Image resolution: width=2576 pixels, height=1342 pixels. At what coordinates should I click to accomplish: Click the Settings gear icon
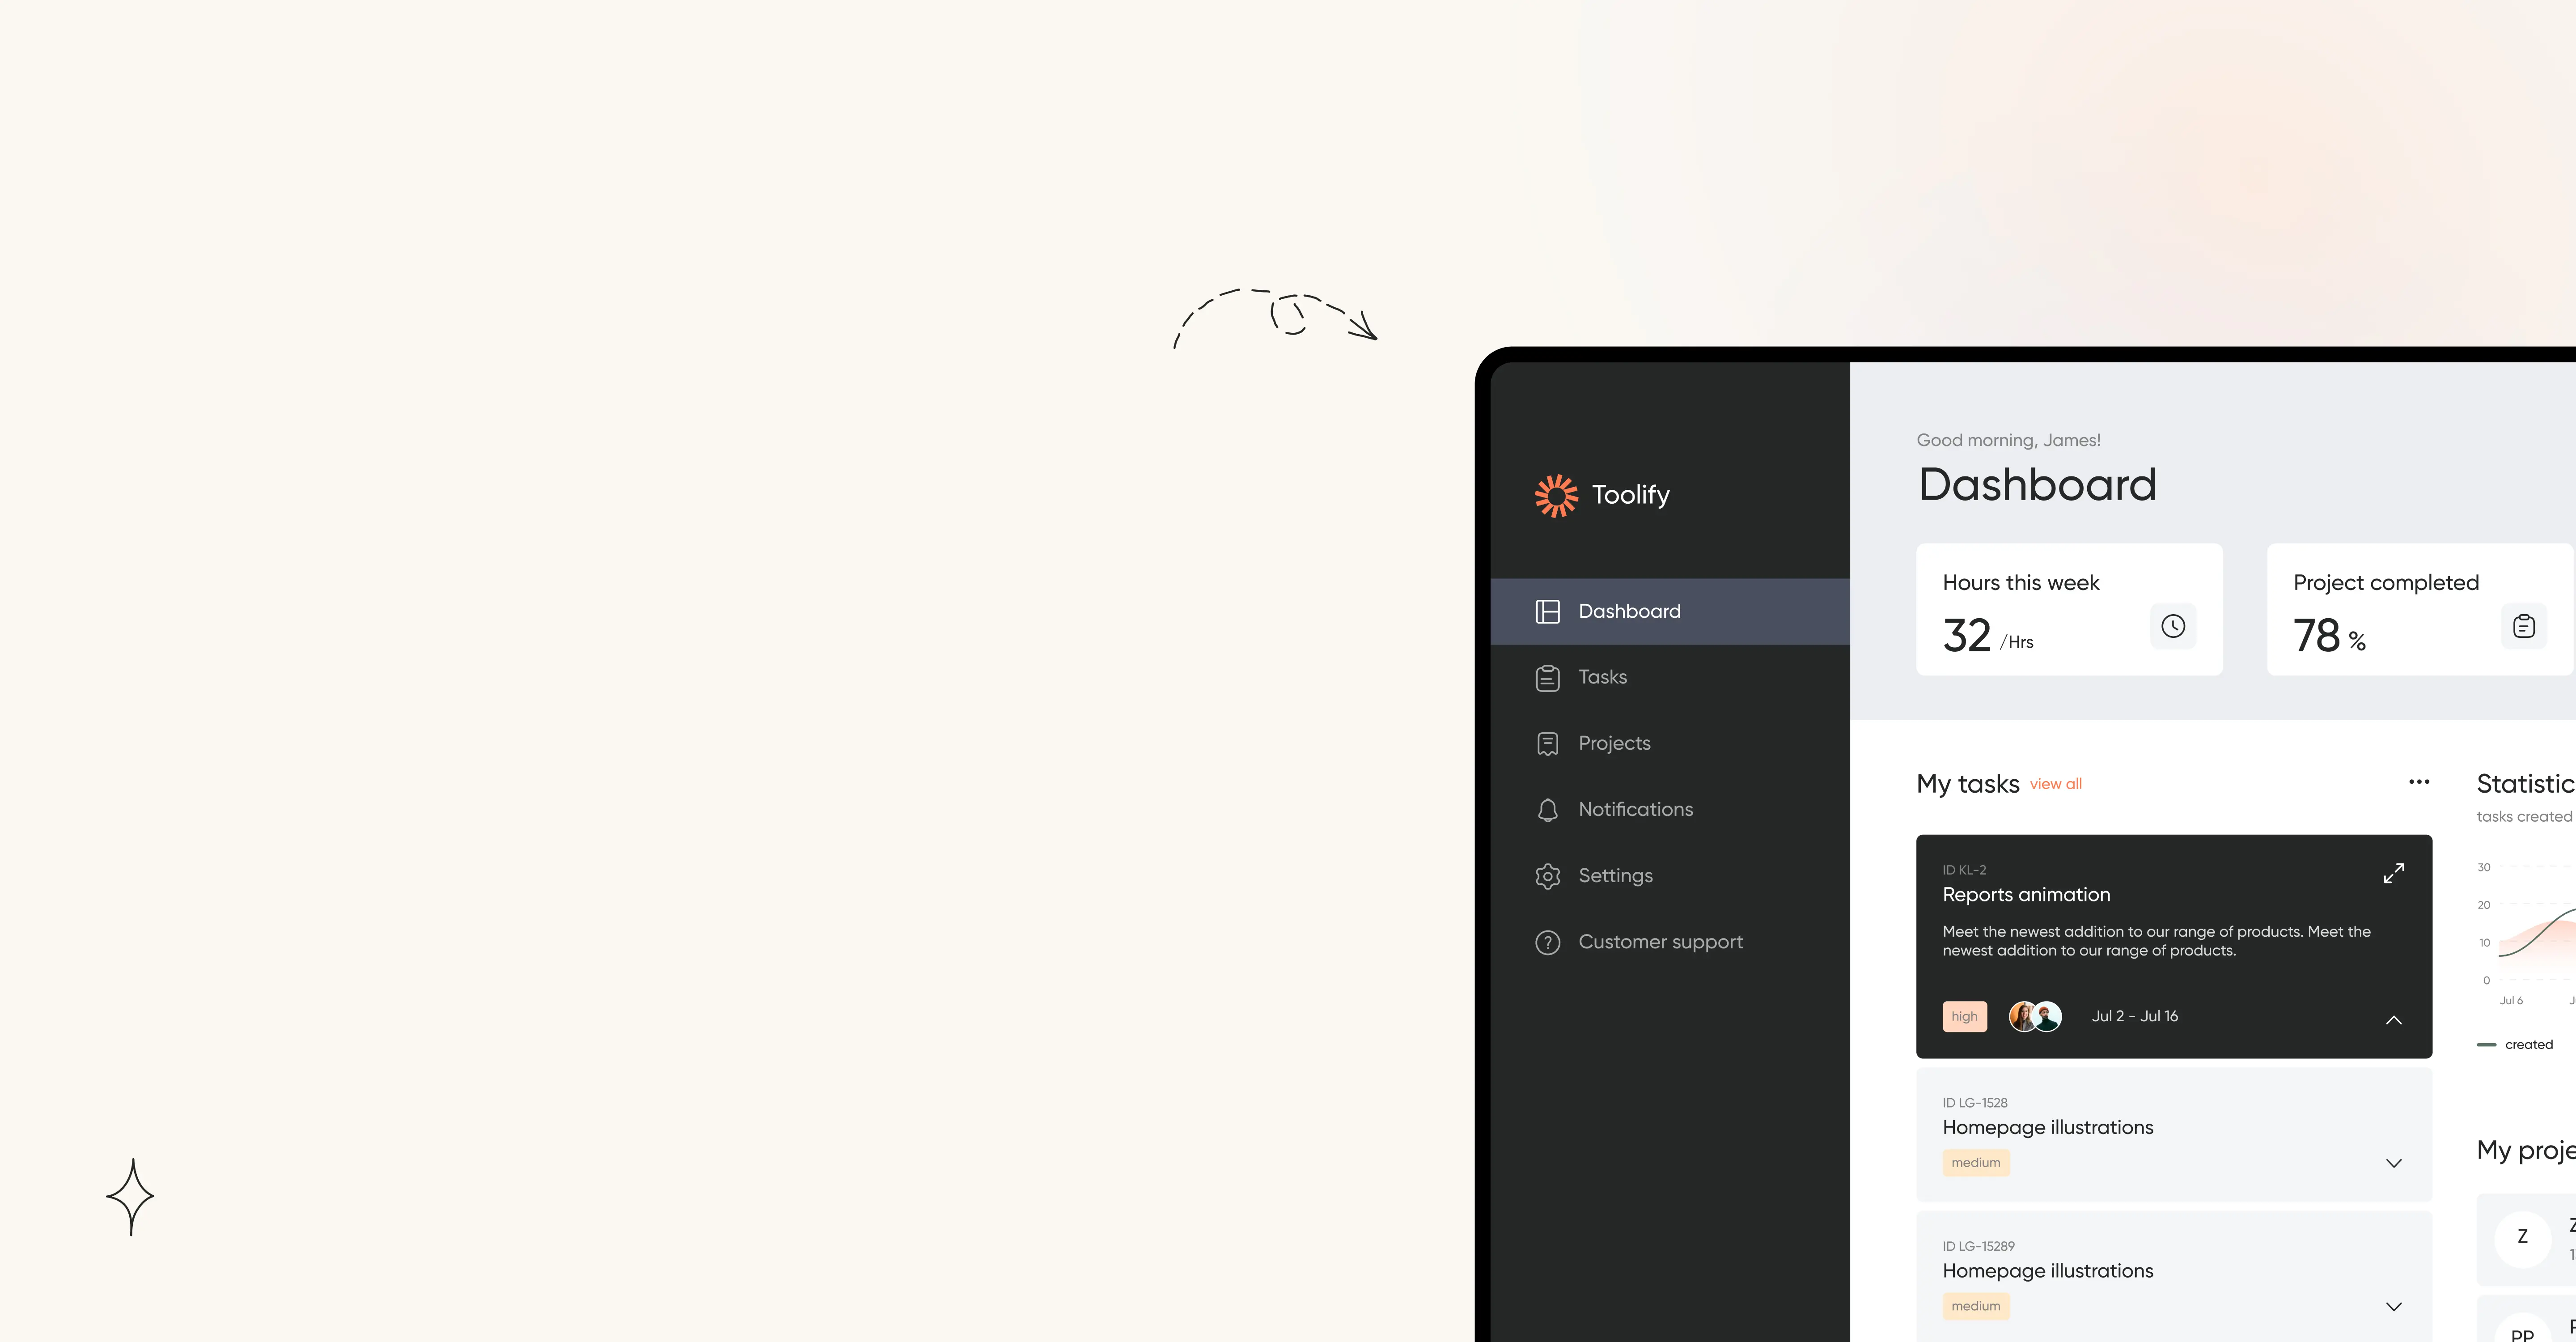(x=1547, y=874)
